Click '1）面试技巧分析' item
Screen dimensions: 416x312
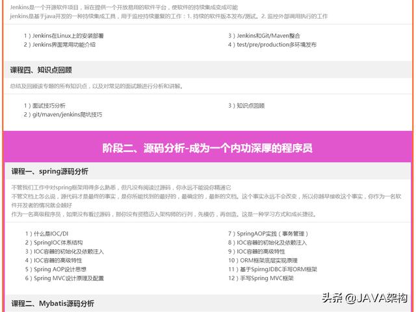click(x=44, y=106)
